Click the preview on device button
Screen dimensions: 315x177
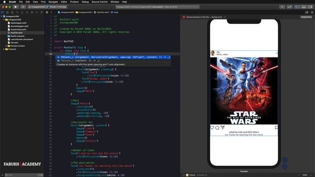pyautogui.click(x=285, y=166)
